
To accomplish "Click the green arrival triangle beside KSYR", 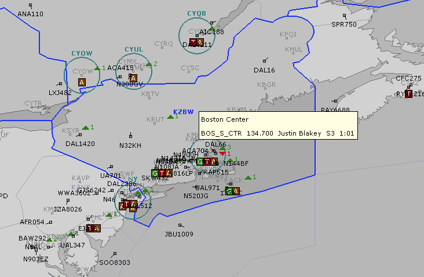I will tap(85, 127).
